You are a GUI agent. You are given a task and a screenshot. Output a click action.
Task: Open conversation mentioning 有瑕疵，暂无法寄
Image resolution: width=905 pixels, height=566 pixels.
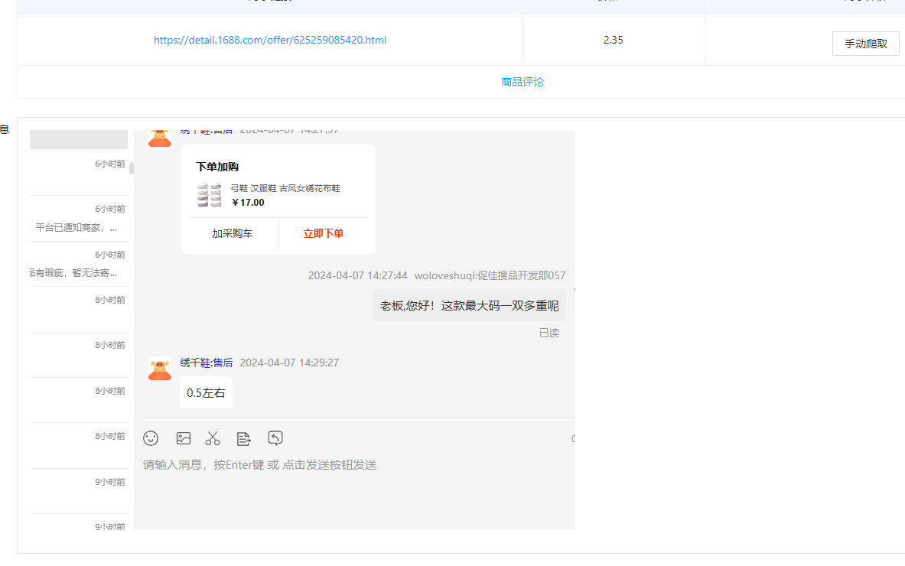pyautogui.click(x=79, y=264)
